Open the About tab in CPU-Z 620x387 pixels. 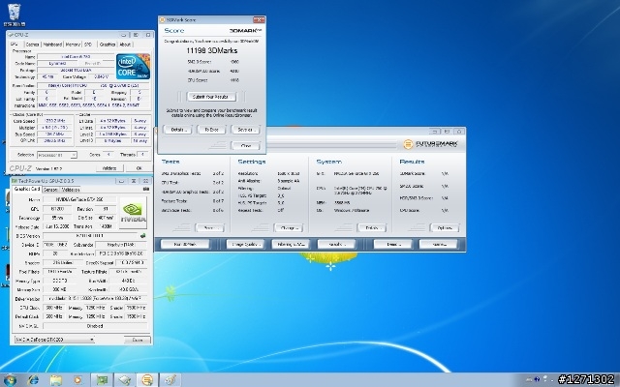pyautogui.click(x=125, y=45)
